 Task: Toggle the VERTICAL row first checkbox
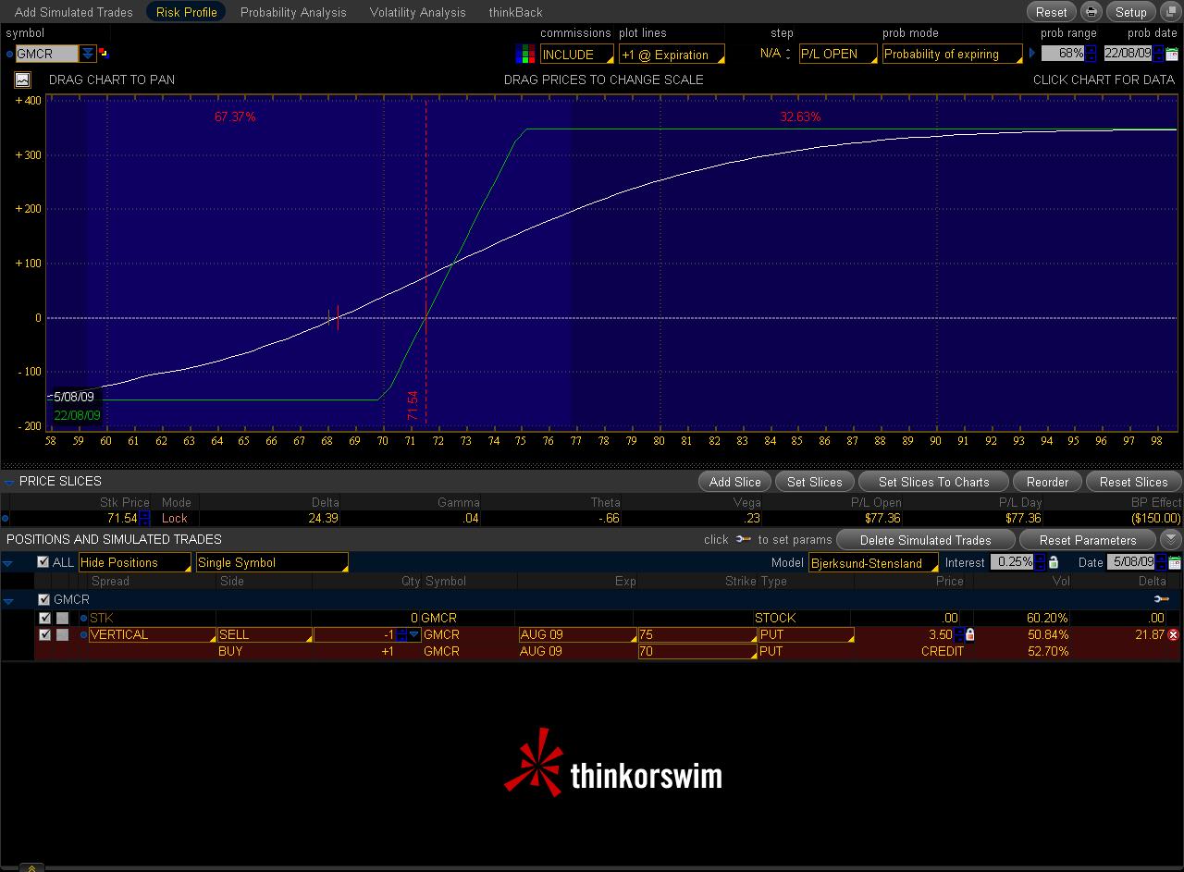tap(44, 634)
